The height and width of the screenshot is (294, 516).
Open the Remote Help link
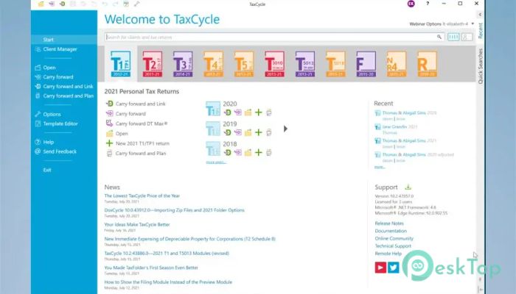click(388, 254)
